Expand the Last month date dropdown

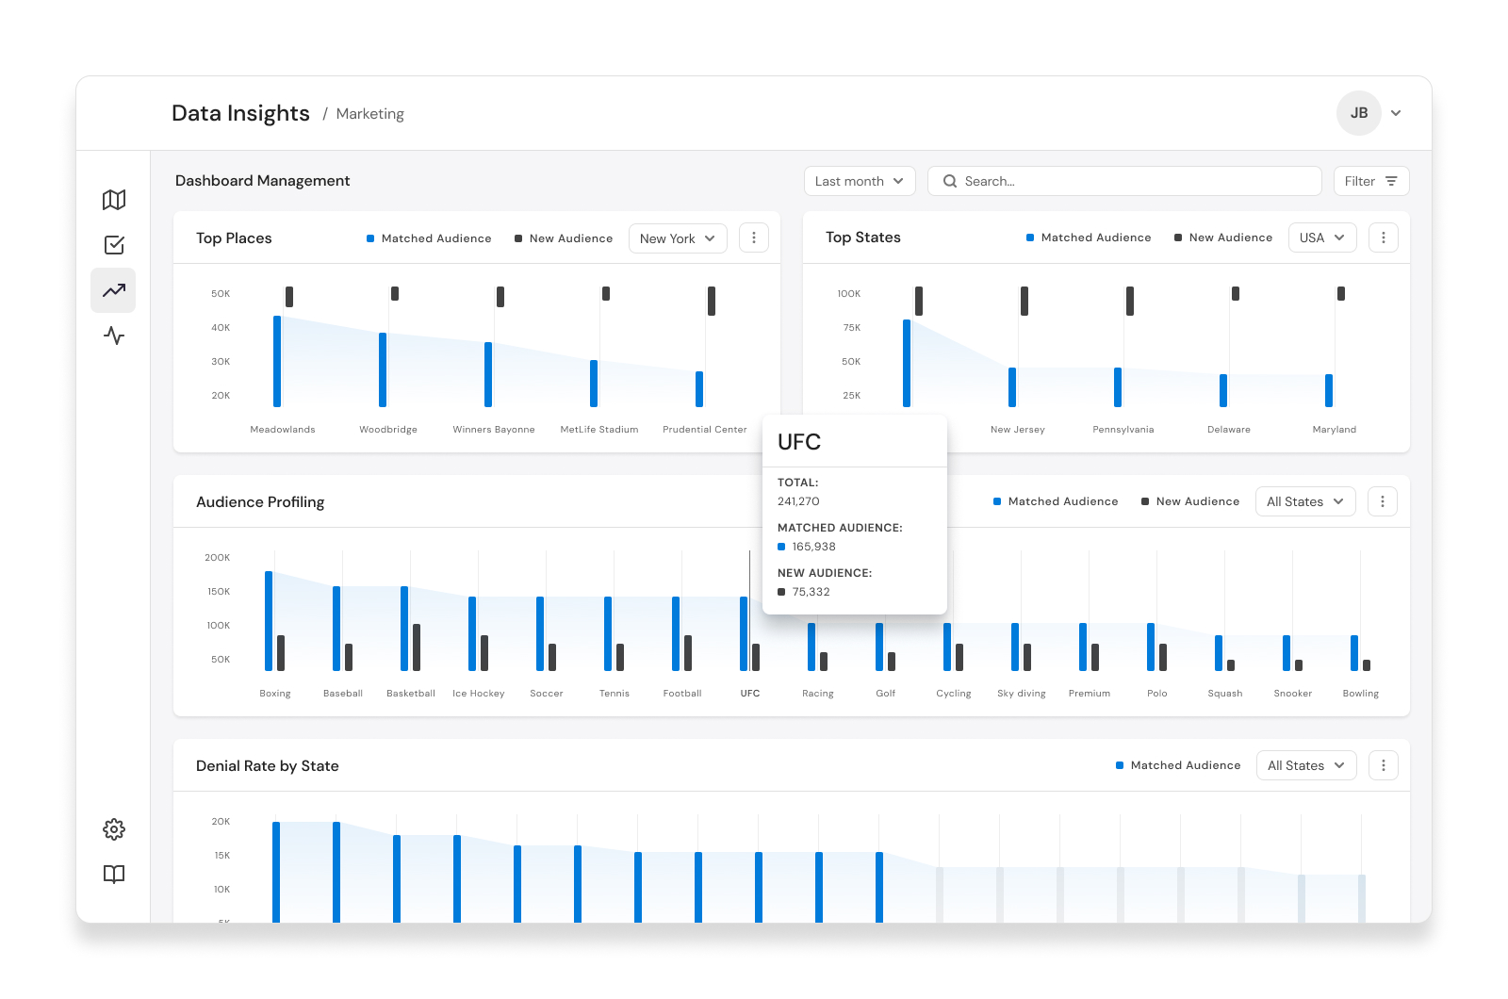(x=860, y=181)
